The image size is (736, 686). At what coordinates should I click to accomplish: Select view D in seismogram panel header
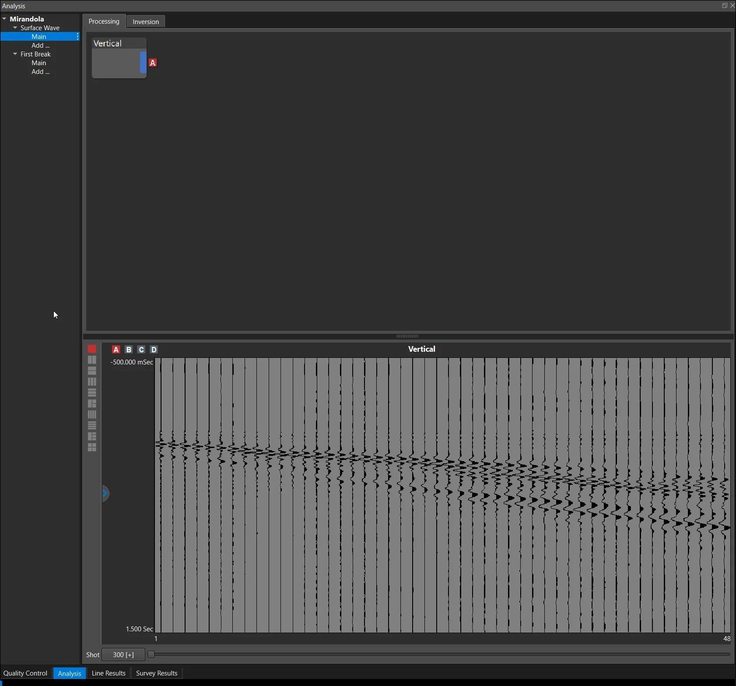154,350
